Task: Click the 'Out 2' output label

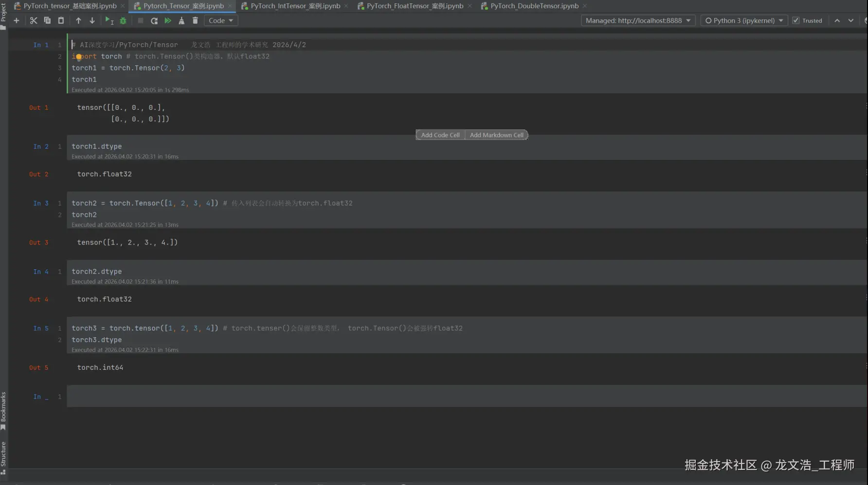Action: [x=39, y=174]
